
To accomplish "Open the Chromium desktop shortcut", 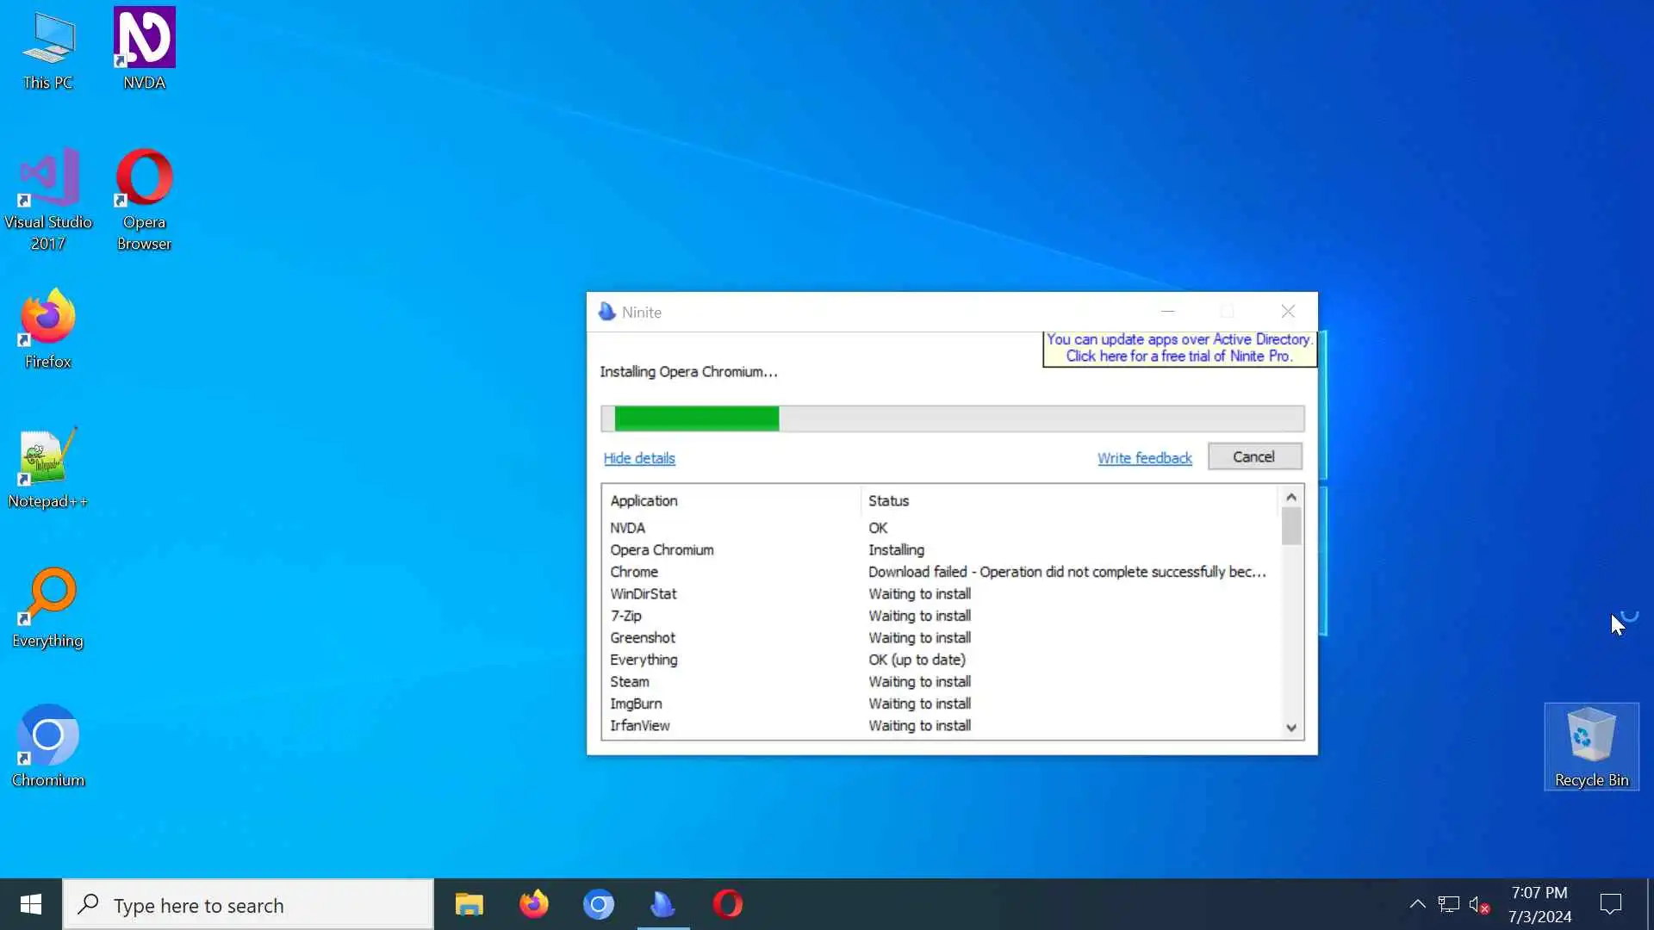I will (48, 736).
